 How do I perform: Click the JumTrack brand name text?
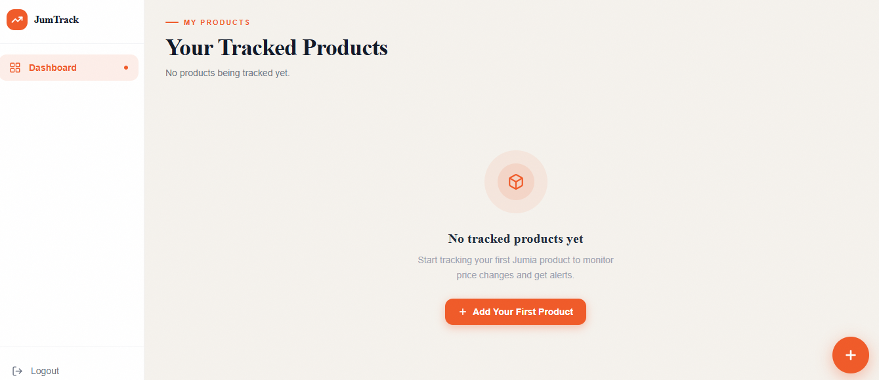[56, 19]
